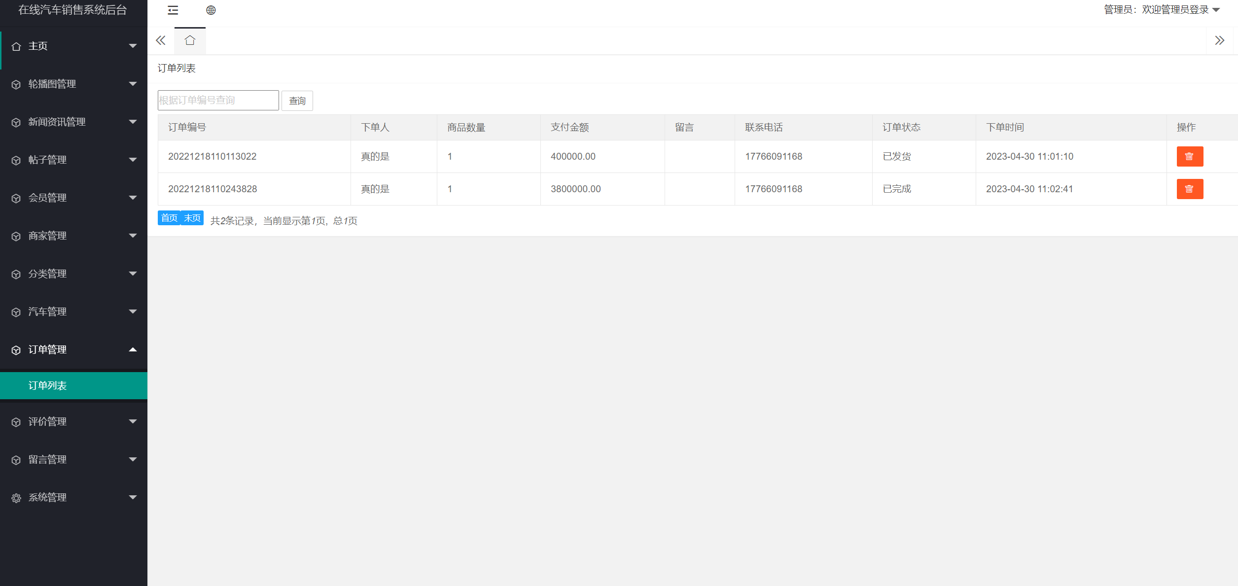The height and width of the screenshot is (586, 1238).
Task: Delete order 20221218110113022 with trash icon
Action: coord(1189,157)
